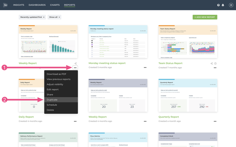Choose Edit report in context menu
236x147 pixels.
[61, 89]
